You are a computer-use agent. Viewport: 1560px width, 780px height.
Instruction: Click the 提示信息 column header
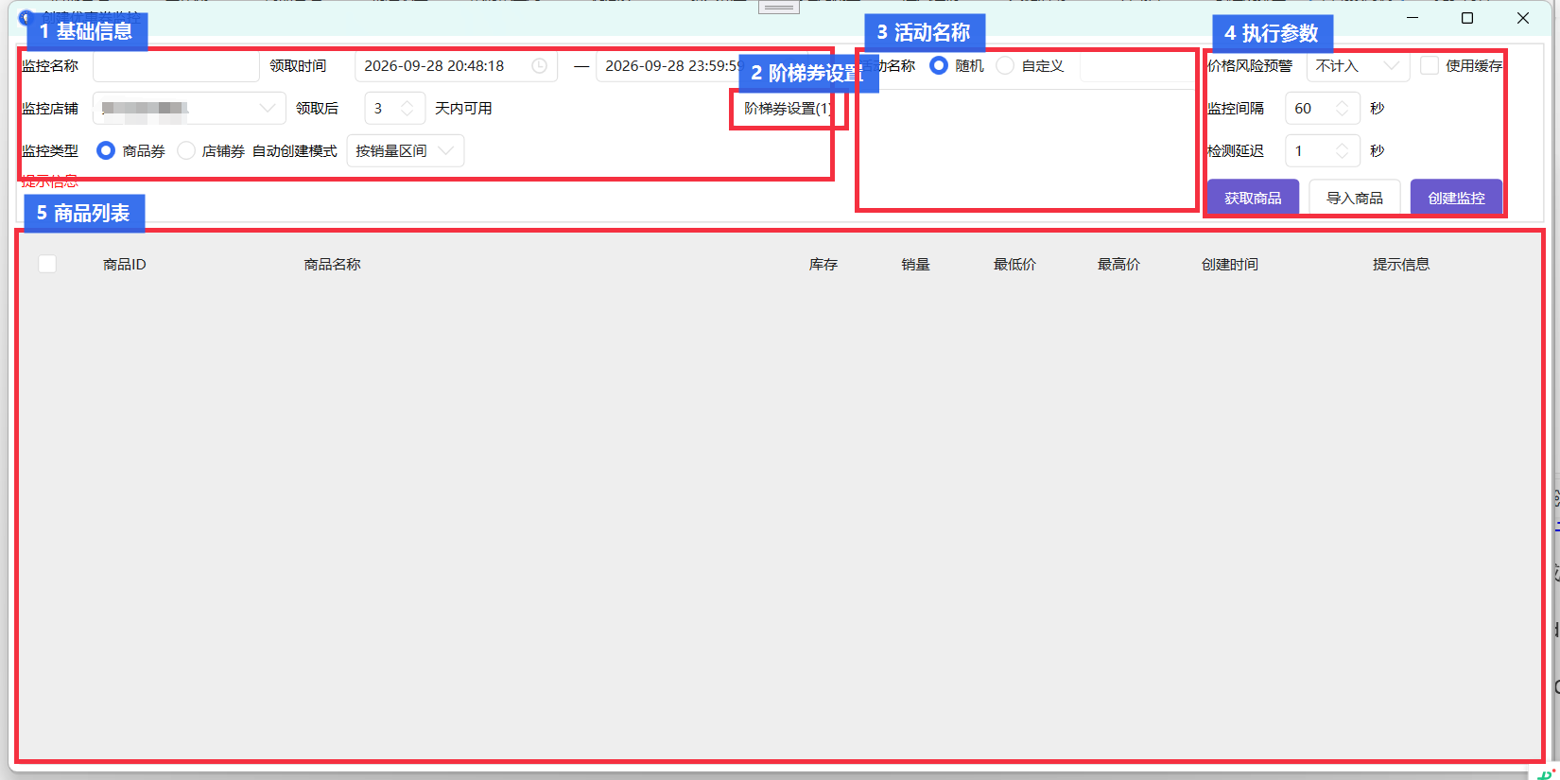tap(1401, 265)
